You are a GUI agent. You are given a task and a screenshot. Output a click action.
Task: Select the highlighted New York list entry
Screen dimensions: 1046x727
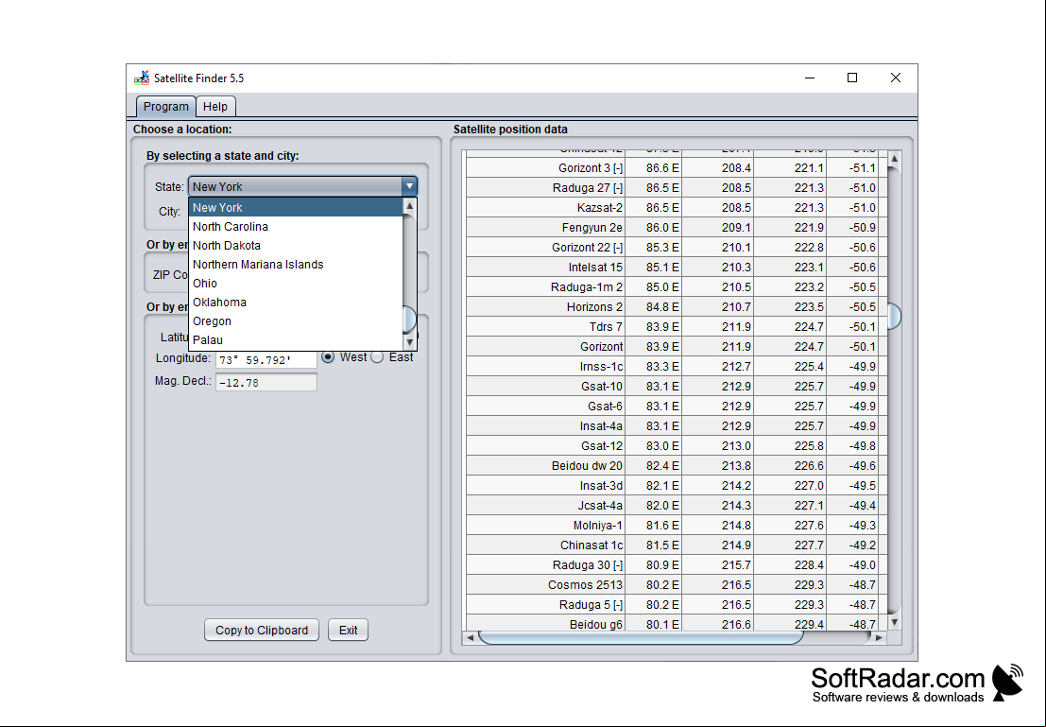click(296, 208)
